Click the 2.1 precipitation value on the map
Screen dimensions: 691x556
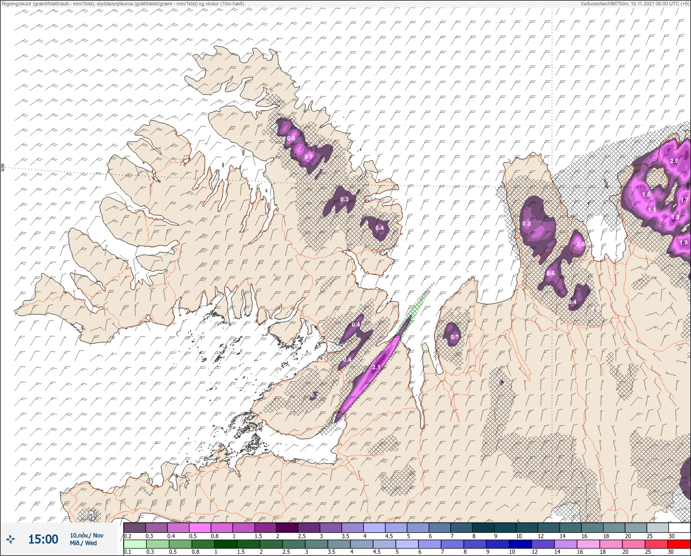tap(377, 368)
